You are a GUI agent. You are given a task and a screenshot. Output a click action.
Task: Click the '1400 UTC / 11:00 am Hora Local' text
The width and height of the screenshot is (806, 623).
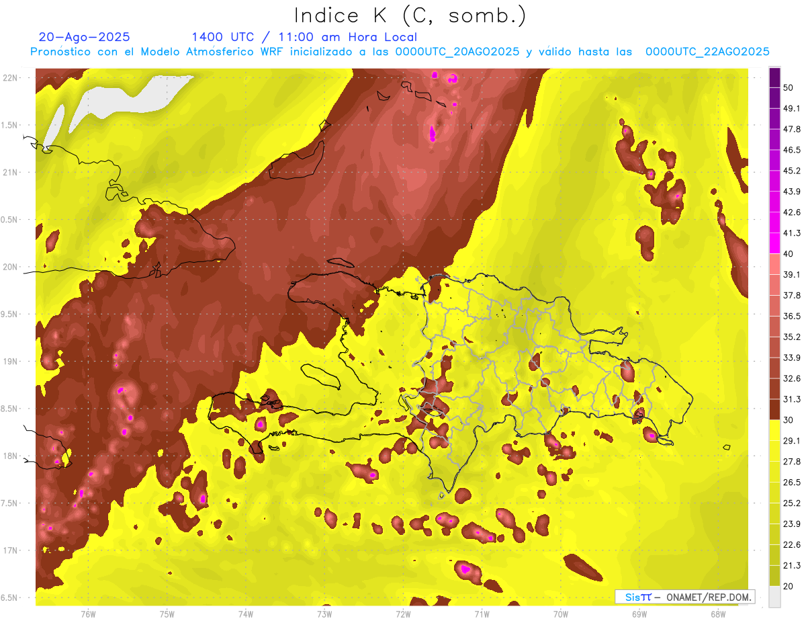(304, 37)
